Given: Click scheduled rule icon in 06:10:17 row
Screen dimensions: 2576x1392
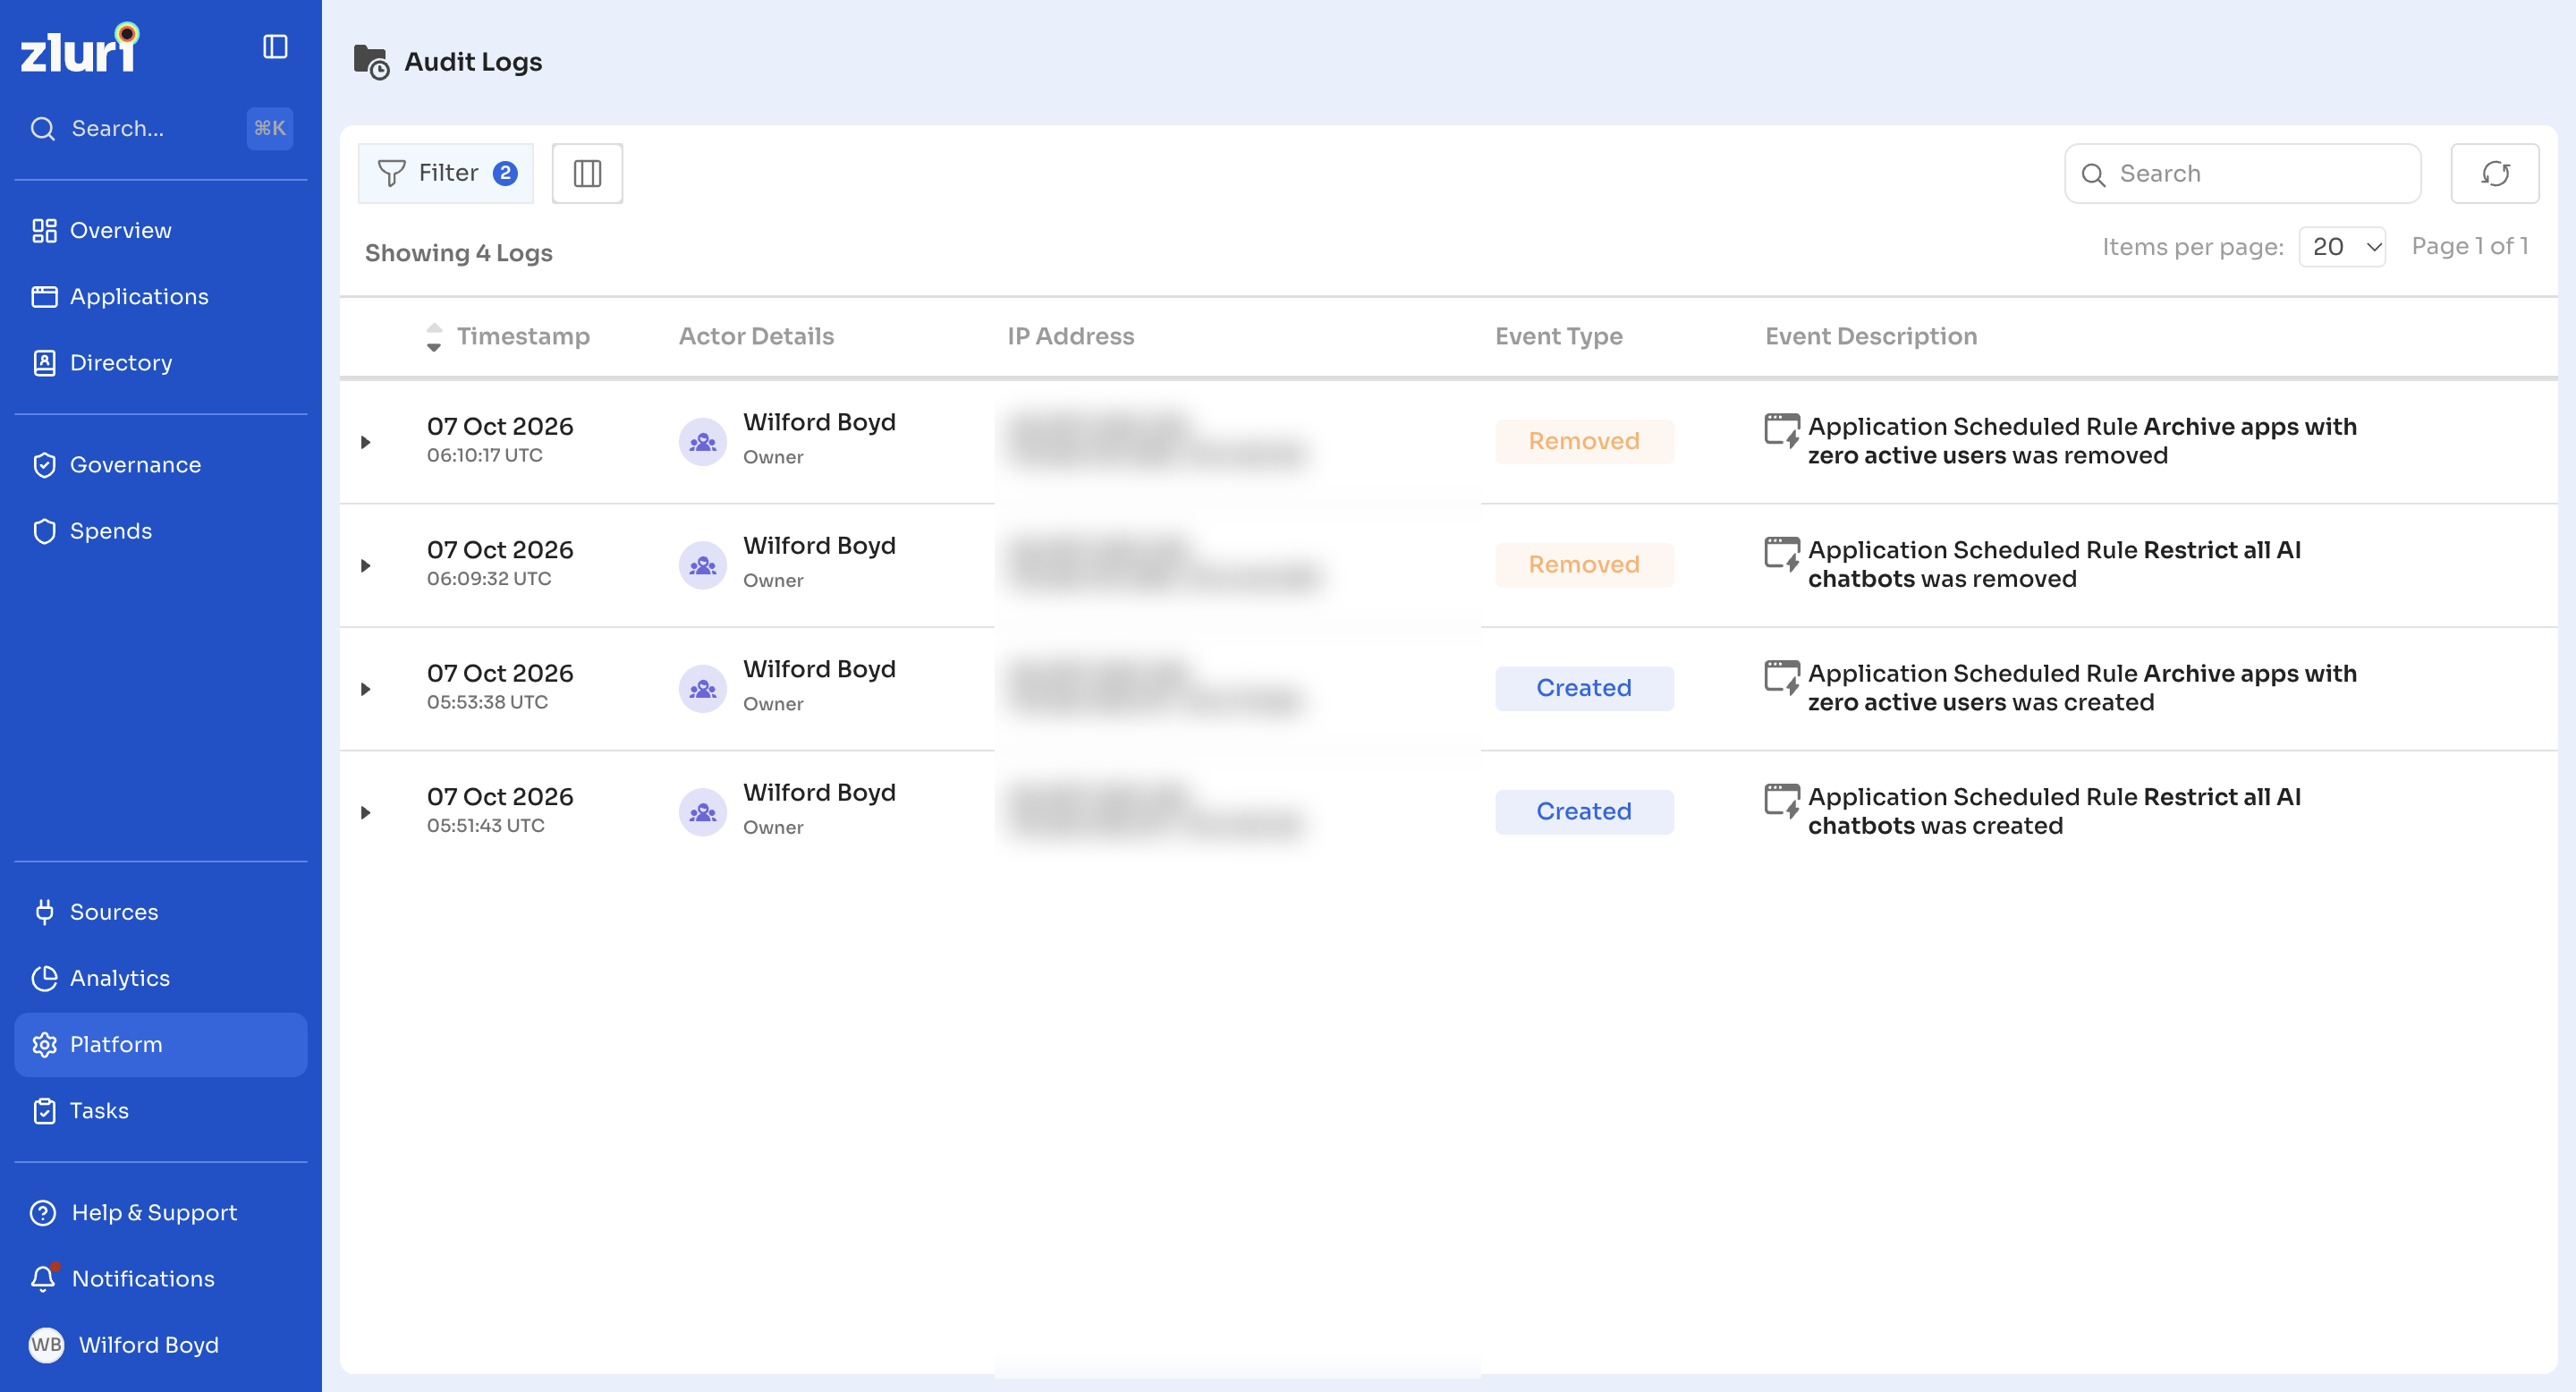Looking at the screenshot, I should (1781, 430).
